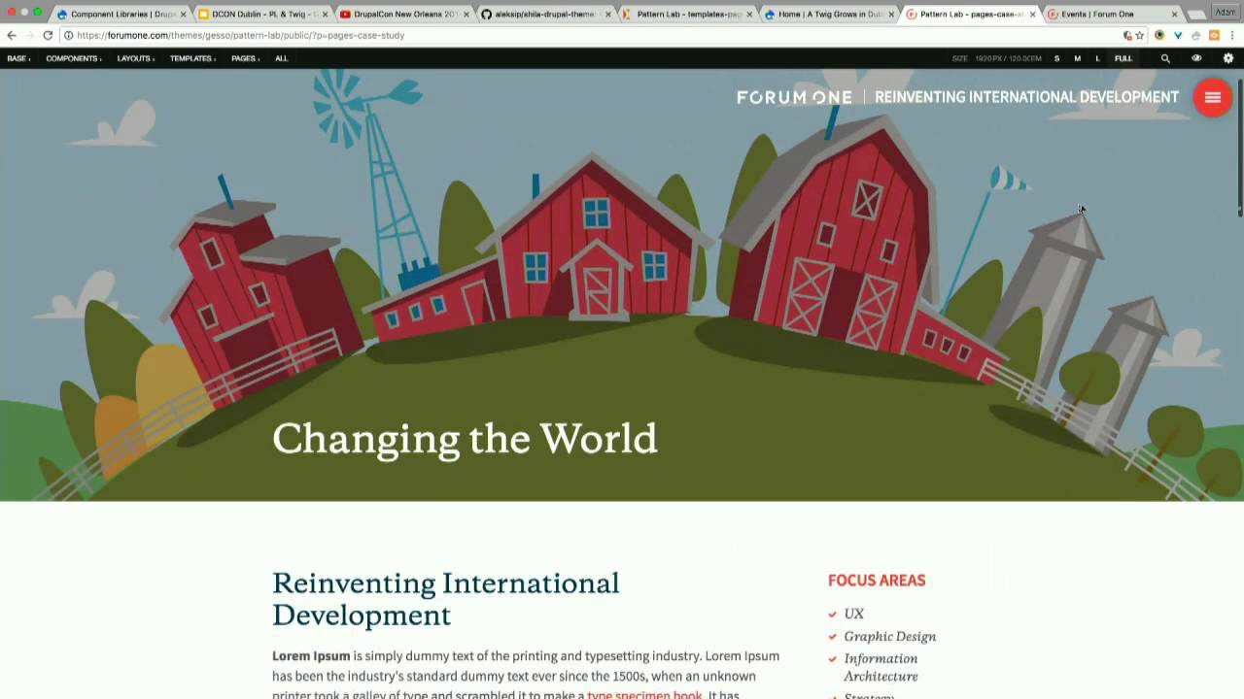This screenshot has height=699, width=1244.
Task: Click the orange extension icon in toolbar
Action: point(1214,35)
